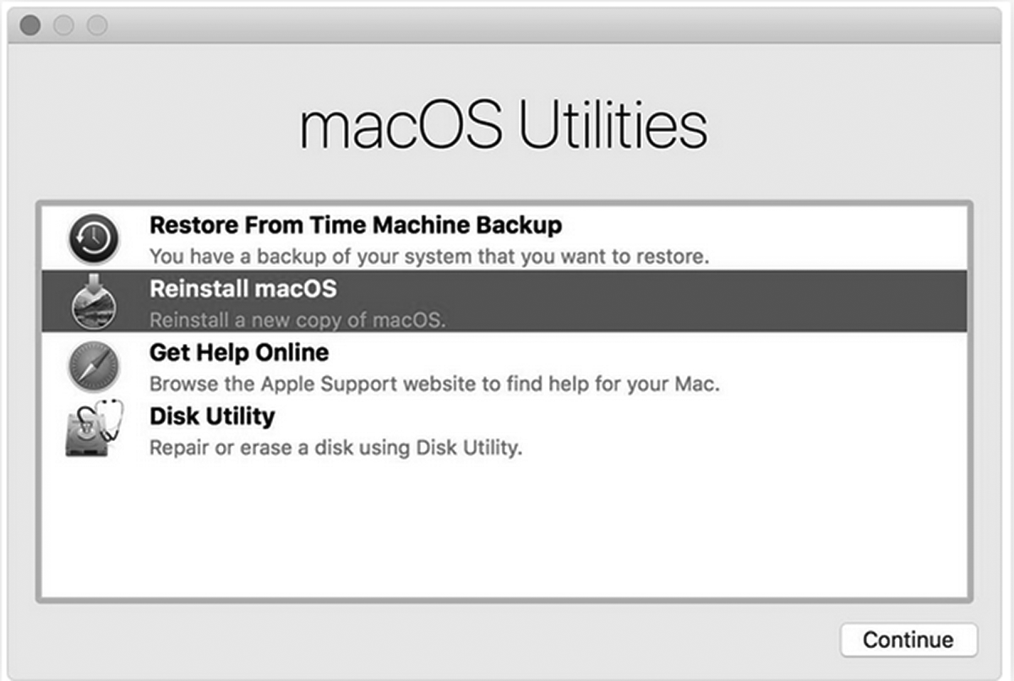
Task: Click the compass icon for Get Help Online
Action: (x=93, y=367)
